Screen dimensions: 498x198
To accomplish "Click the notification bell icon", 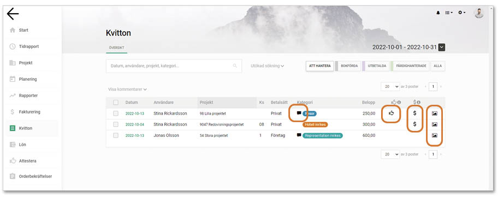I will [438, 13].
